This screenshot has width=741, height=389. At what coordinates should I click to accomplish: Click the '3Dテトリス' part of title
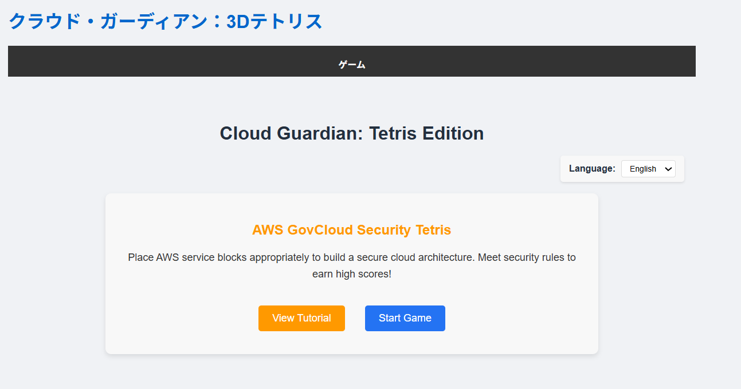tap(275, 22)
